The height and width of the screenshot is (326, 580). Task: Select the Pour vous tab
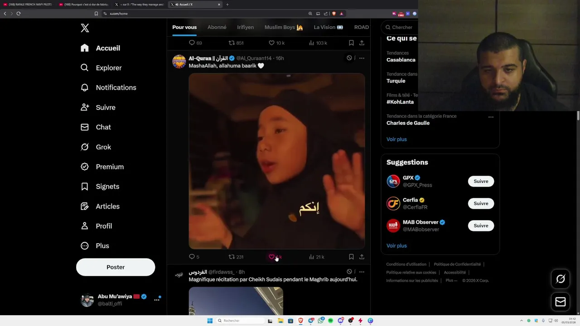[184, 27]
